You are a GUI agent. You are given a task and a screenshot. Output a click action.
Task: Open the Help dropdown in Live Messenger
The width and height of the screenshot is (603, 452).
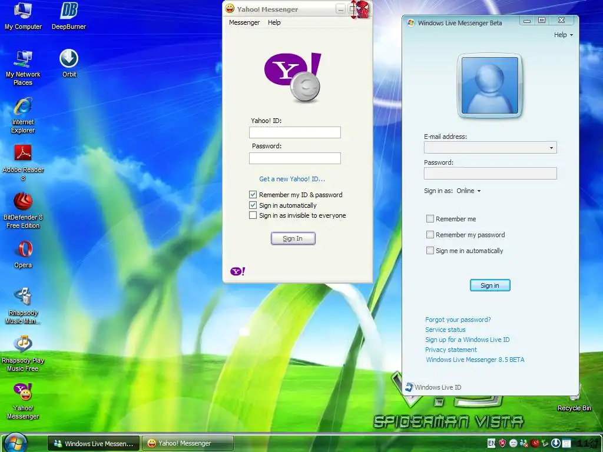[x=564, y=35]
